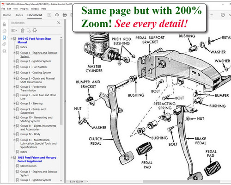
Task: Switch to the Tools tab
Action: (x=19, y=15)
